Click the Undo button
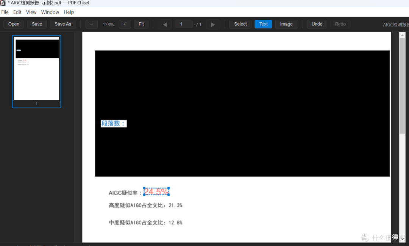This screenshot has height=246, width=409. 317,24
